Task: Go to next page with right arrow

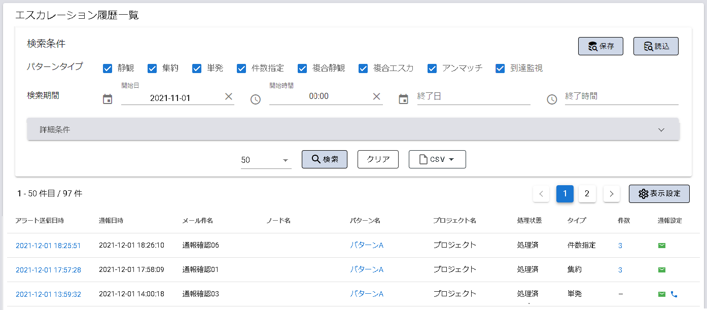Action: coord(611,194)
